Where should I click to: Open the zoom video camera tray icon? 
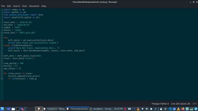click(x=129, y=109)
